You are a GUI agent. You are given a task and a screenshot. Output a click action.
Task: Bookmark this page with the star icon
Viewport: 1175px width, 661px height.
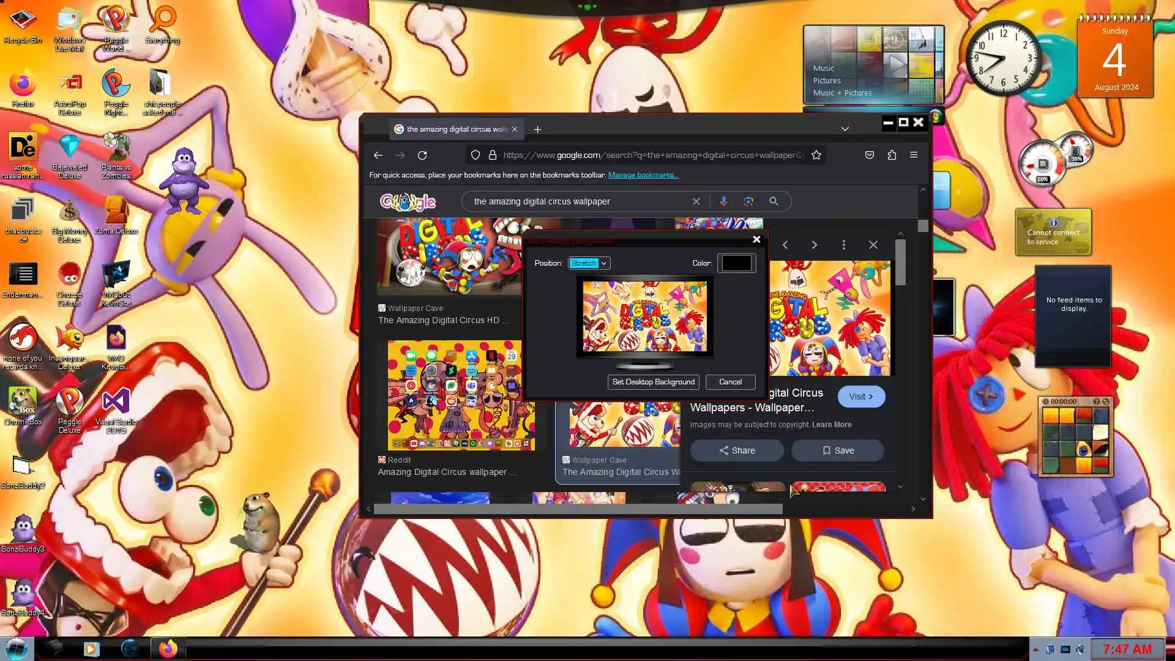[x=816, y=155]
